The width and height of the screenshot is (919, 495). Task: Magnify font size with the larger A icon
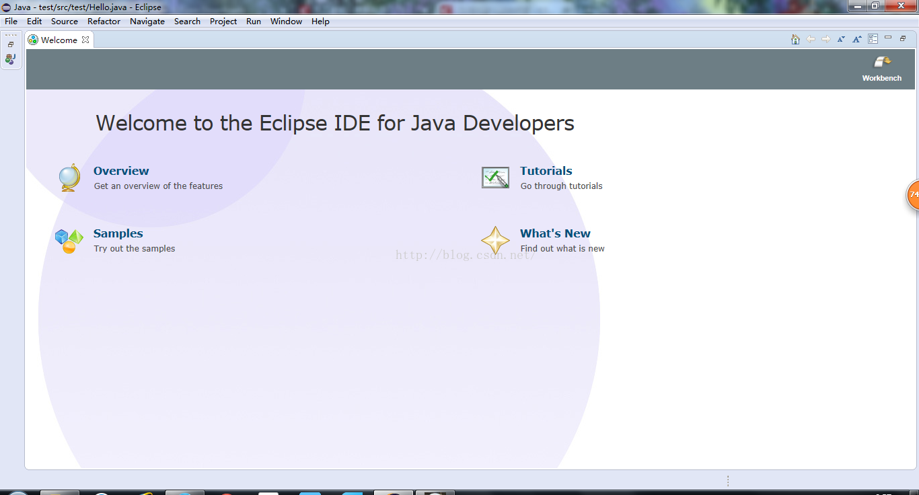(x=857, y=39)
